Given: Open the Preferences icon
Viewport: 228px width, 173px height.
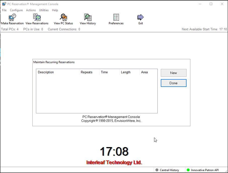Looking at the screenshot, I should [x=116, y=19].
